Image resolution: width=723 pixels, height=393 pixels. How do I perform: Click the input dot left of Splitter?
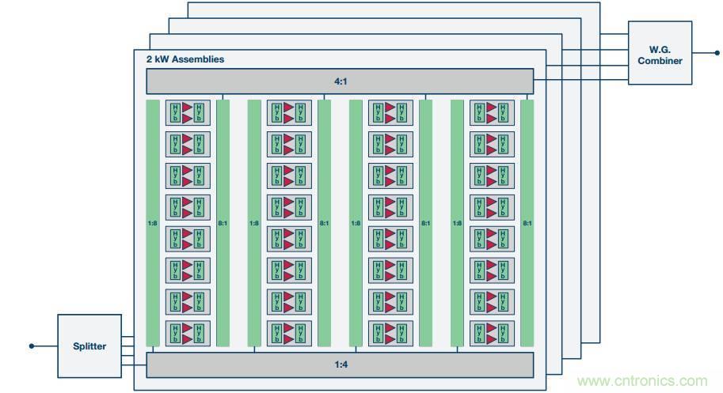[x=32, y=346]
